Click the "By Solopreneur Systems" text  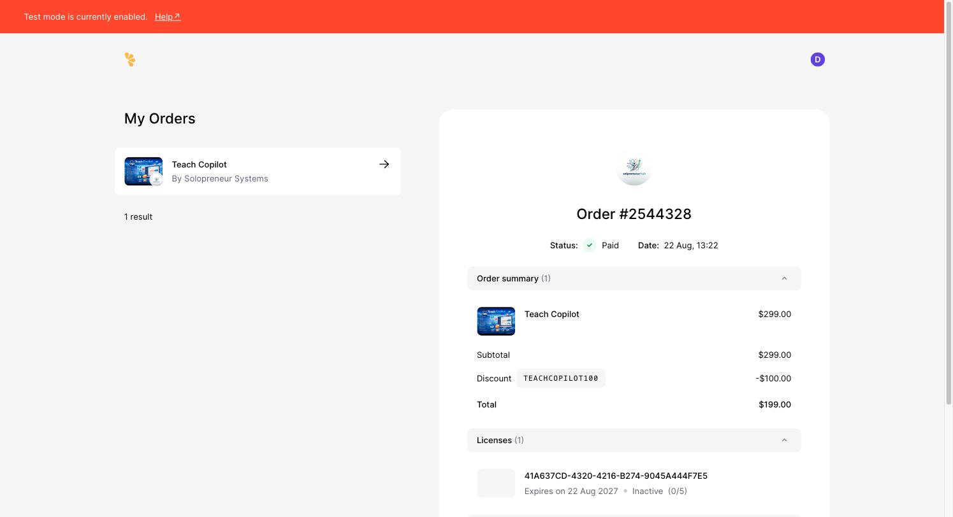coord(220,178)
